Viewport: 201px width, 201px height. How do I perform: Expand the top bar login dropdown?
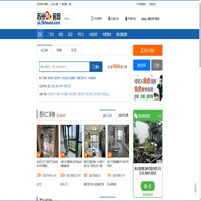pyautogui.click(x=71, y=4)
